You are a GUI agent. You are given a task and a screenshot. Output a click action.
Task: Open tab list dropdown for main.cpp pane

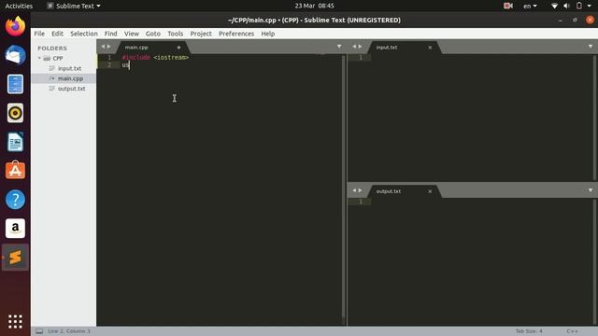[x=339, y=47]
